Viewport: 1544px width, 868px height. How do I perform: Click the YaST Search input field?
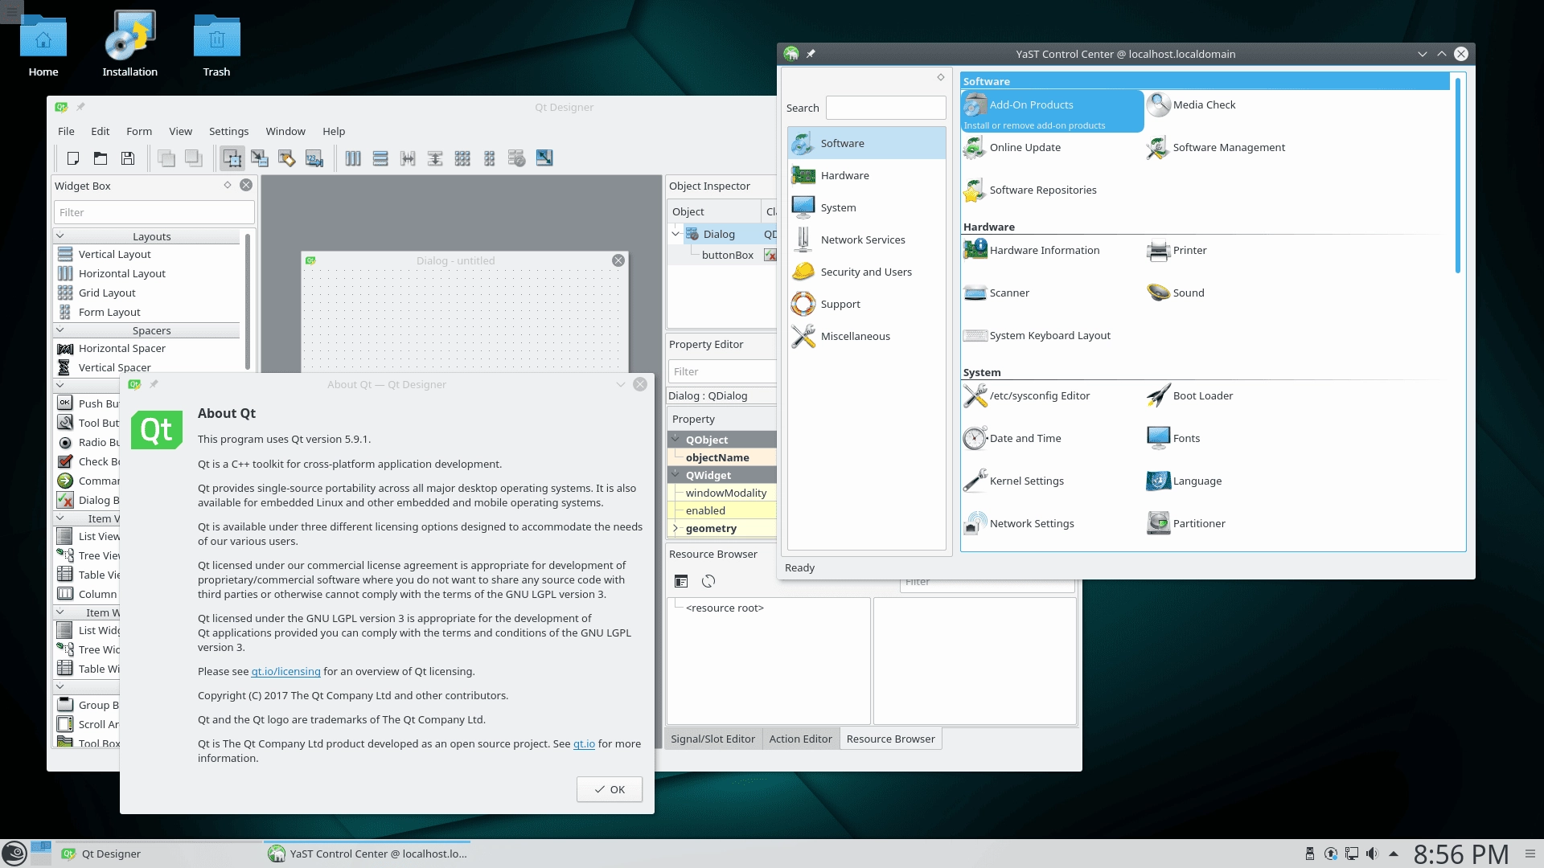tap(886, 108)
